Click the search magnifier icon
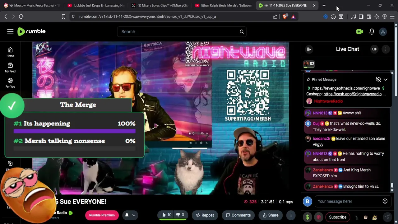 pyautogui.click(x=242, y=31)
